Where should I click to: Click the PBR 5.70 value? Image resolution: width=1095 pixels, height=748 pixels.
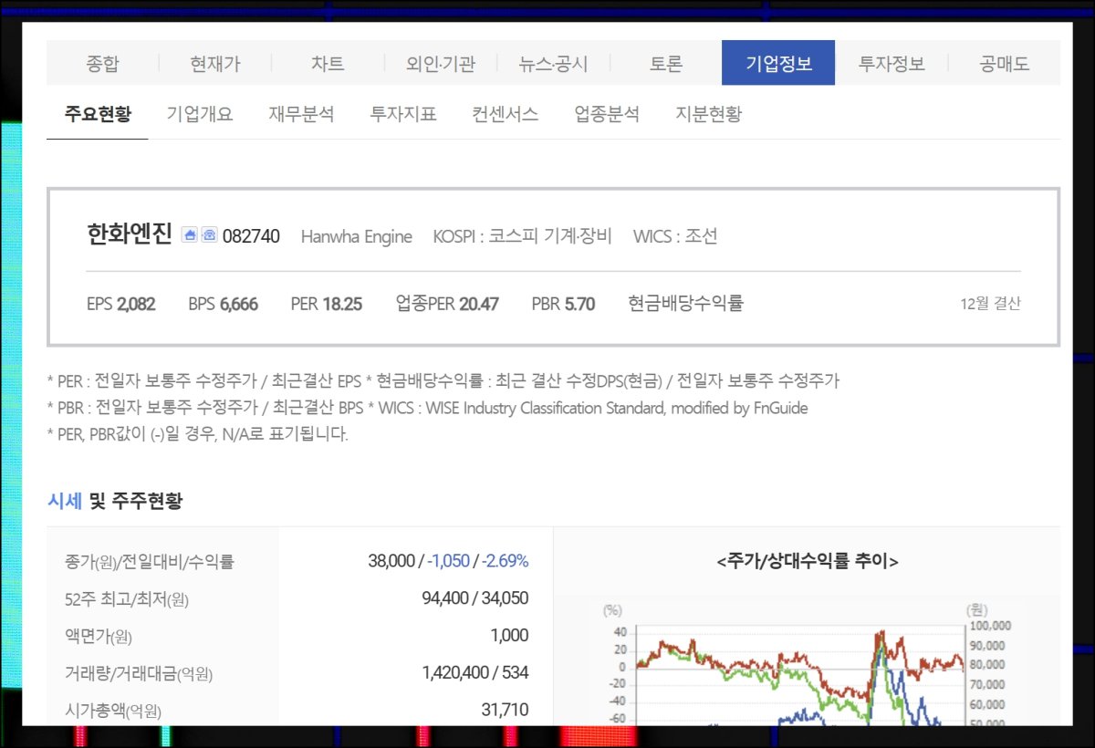[x=563, y=304]
